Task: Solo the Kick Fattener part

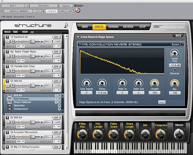Action: 56,99
